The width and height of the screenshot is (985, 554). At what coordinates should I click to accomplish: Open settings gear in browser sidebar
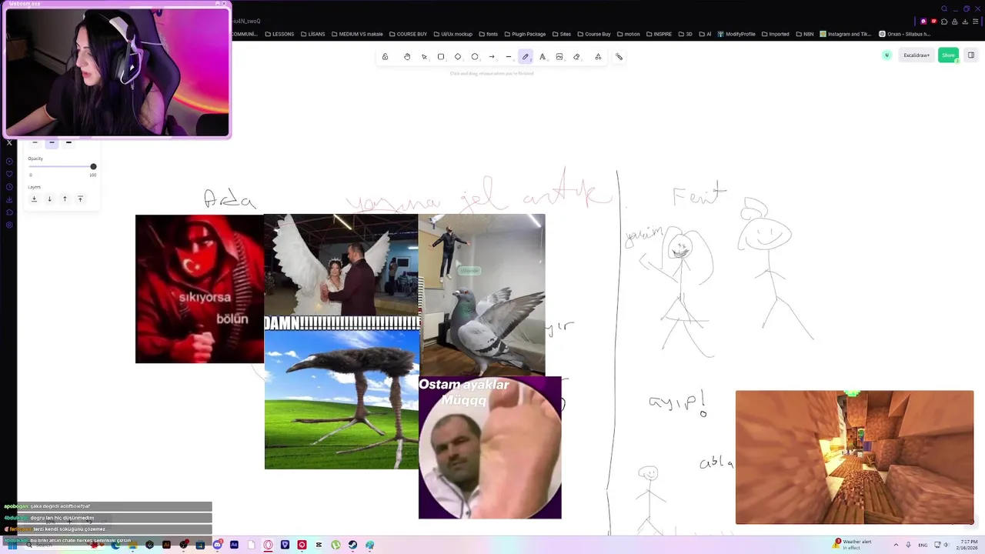[x=9, y=225]
